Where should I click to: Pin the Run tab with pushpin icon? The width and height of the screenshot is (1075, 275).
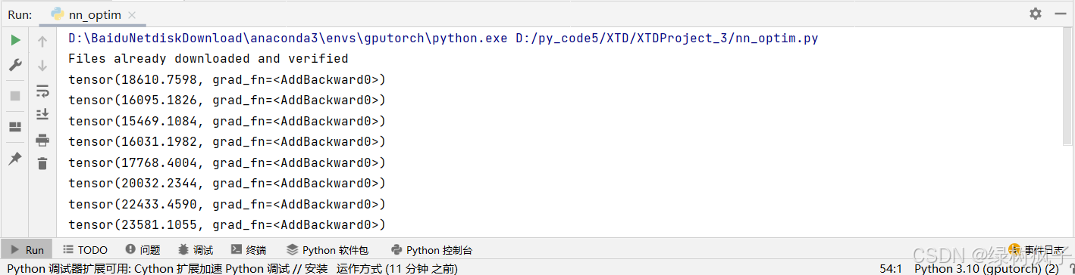[15, 159]
